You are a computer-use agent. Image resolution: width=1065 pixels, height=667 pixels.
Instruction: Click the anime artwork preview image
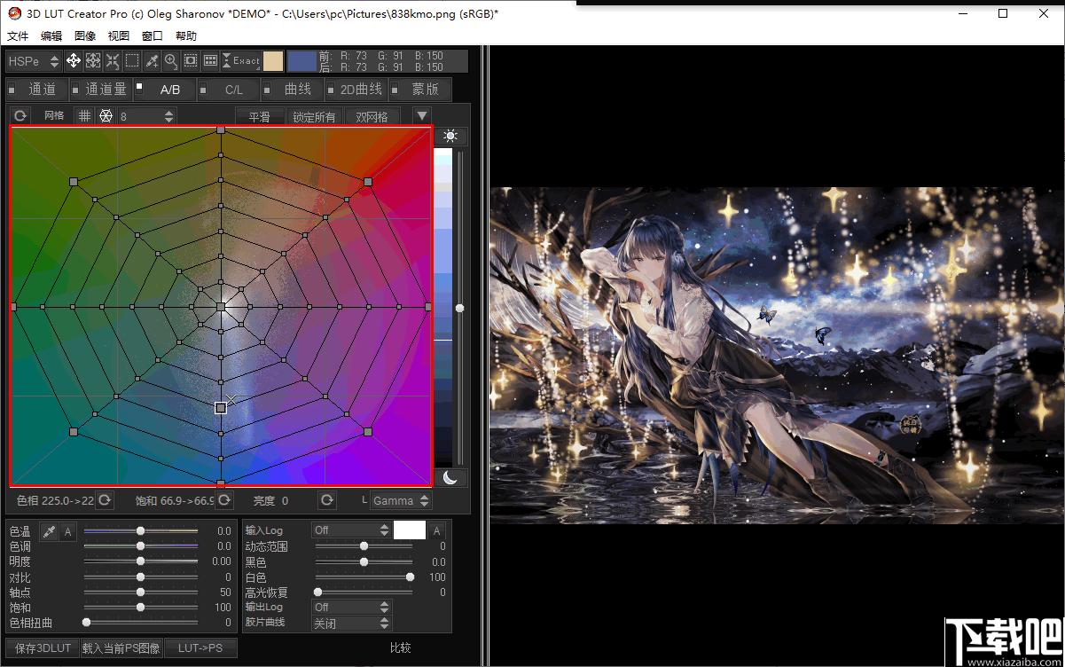pos(776,355)
